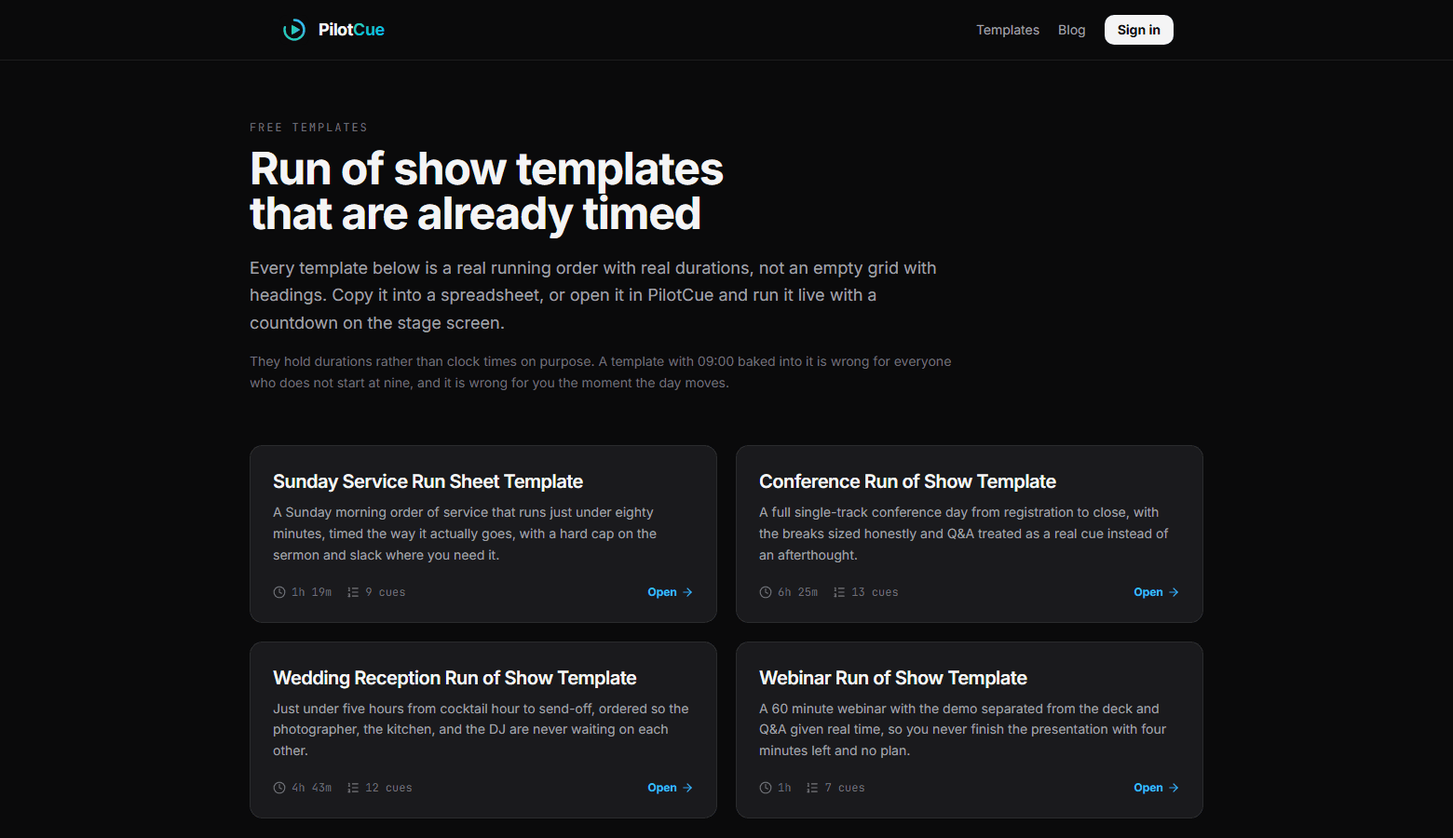Open the Templates nav link

pos(1008,30)
